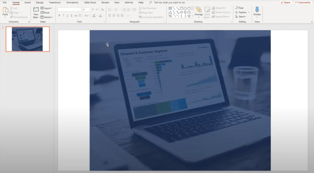Screen dimensions: 314x173
Task: Select the Right Arrow shape
Action: click(181, 12)
